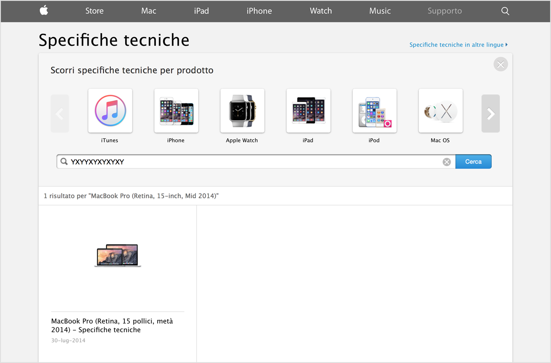Select the iTunes product icon
This screenshot has width=551, height=363.
pos(110,111)
